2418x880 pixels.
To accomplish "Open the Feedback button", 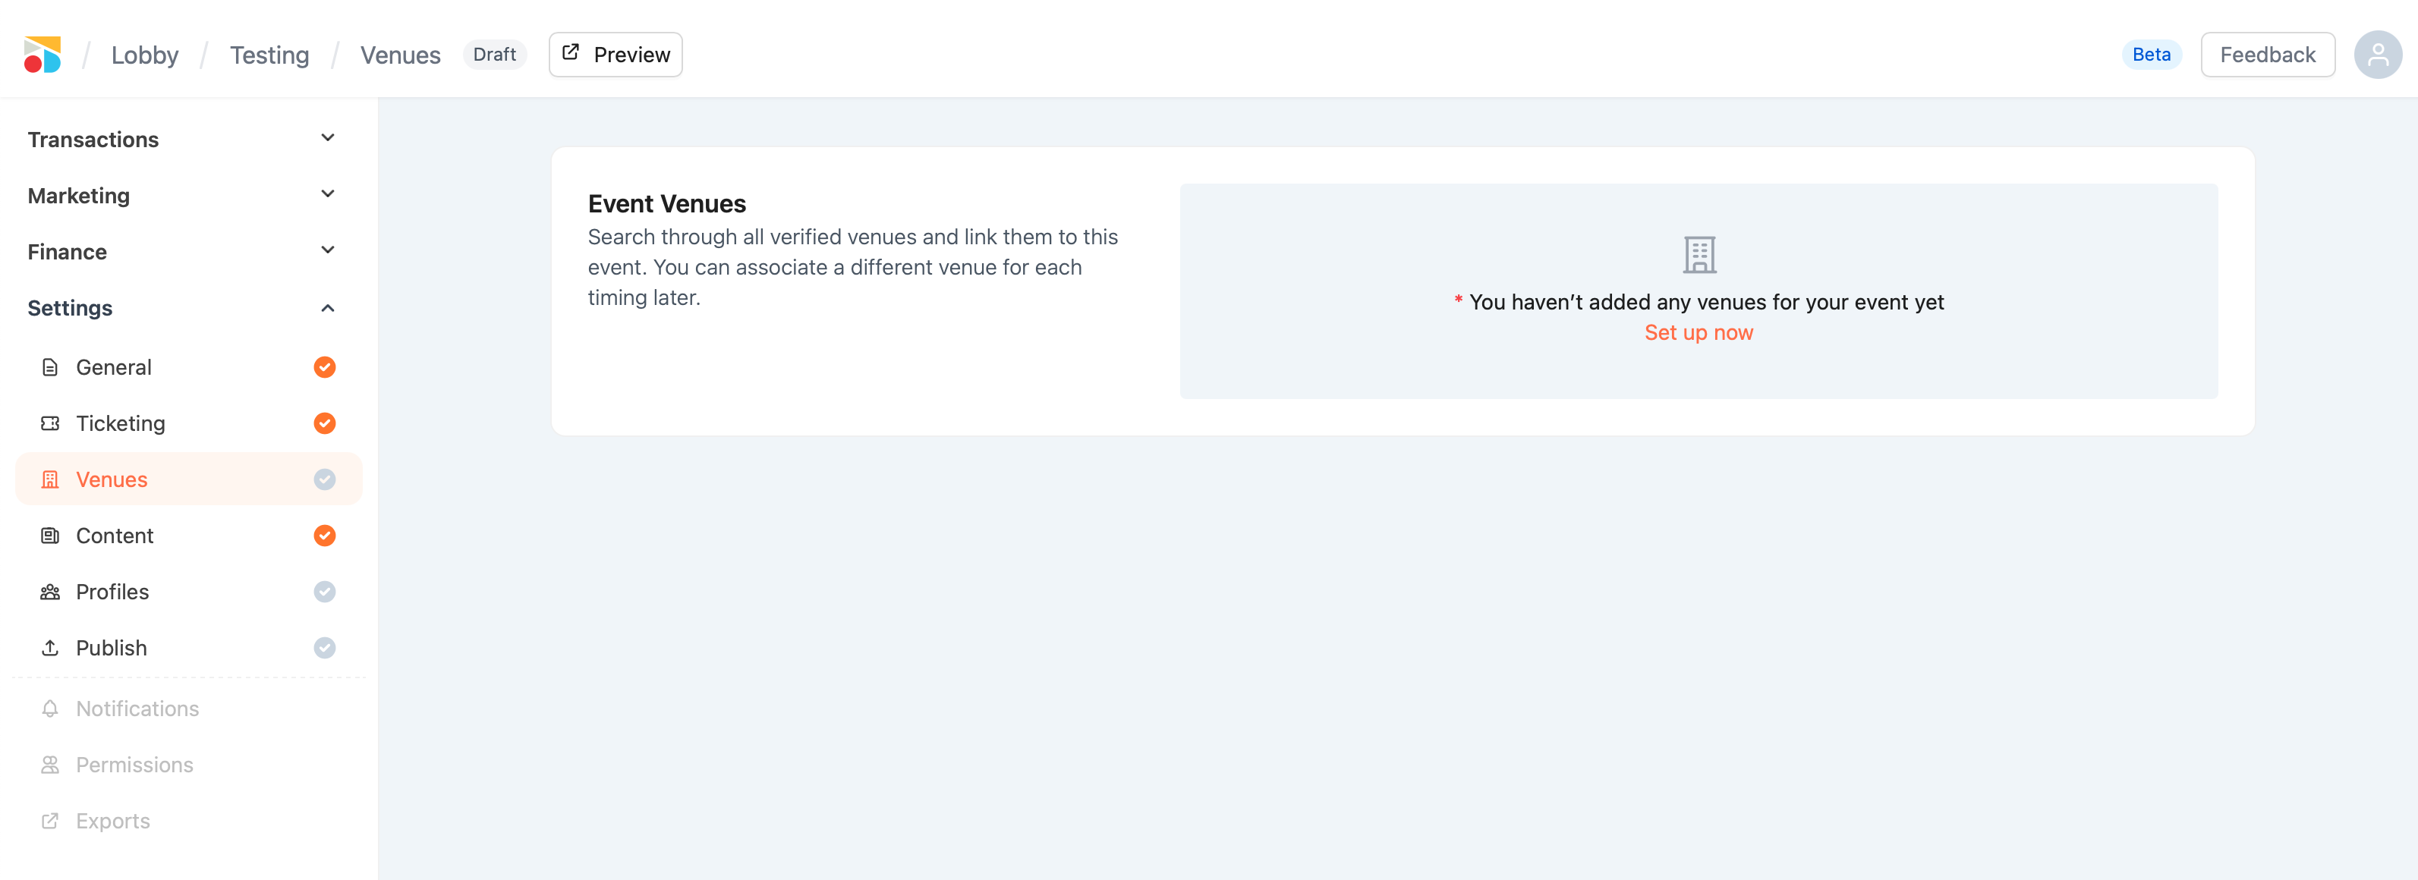I will tap(2267, 55).
